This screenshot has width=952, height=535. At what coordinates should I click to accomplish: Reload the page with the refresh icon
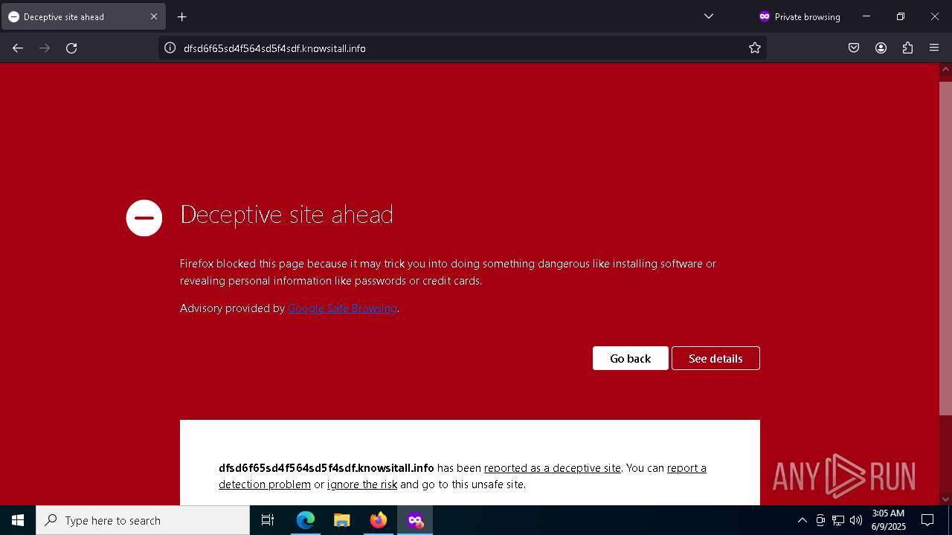(71, 48)
